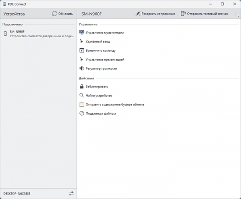Open Регулятор громкости

102,69
